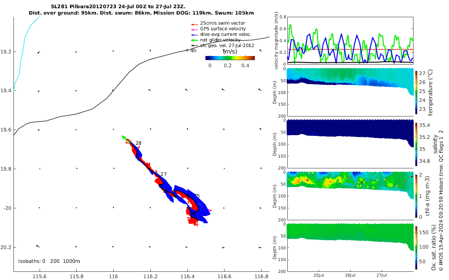Viewport: 449px width, 280px height.
Task: Click the 'net glider velocity' legend text
Action: tap(220, 40)
